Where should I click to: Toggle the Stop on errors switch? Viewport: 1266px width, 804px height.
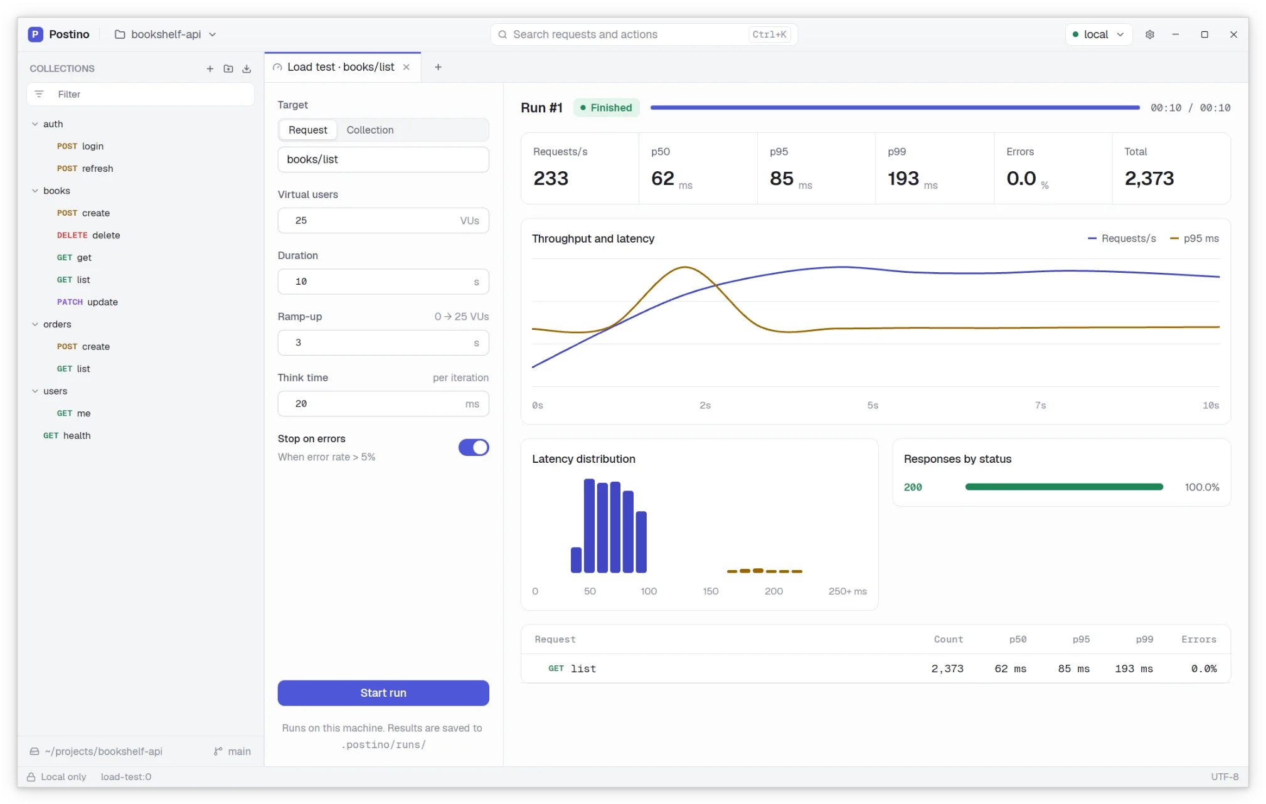pyautogui.click(x=474, y=447)
